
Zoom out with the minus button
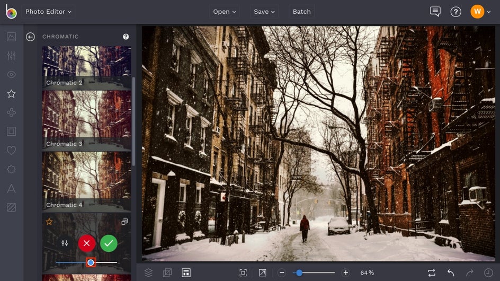pyautogui.click(x=282, y=273)
